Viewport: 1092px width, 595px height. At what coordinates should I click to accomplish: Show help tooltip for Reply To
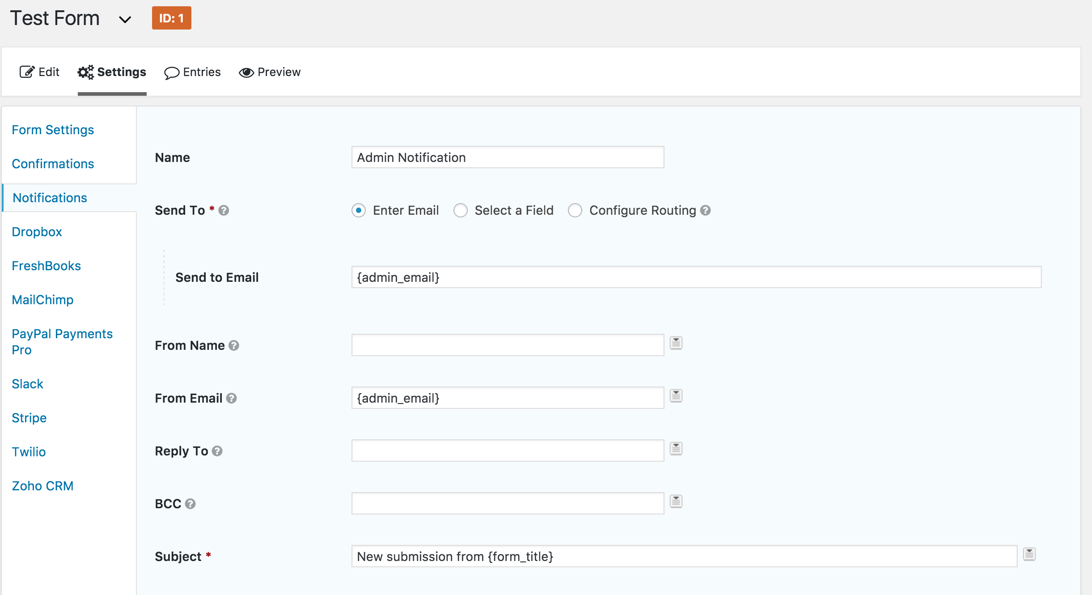coord(217,451)
